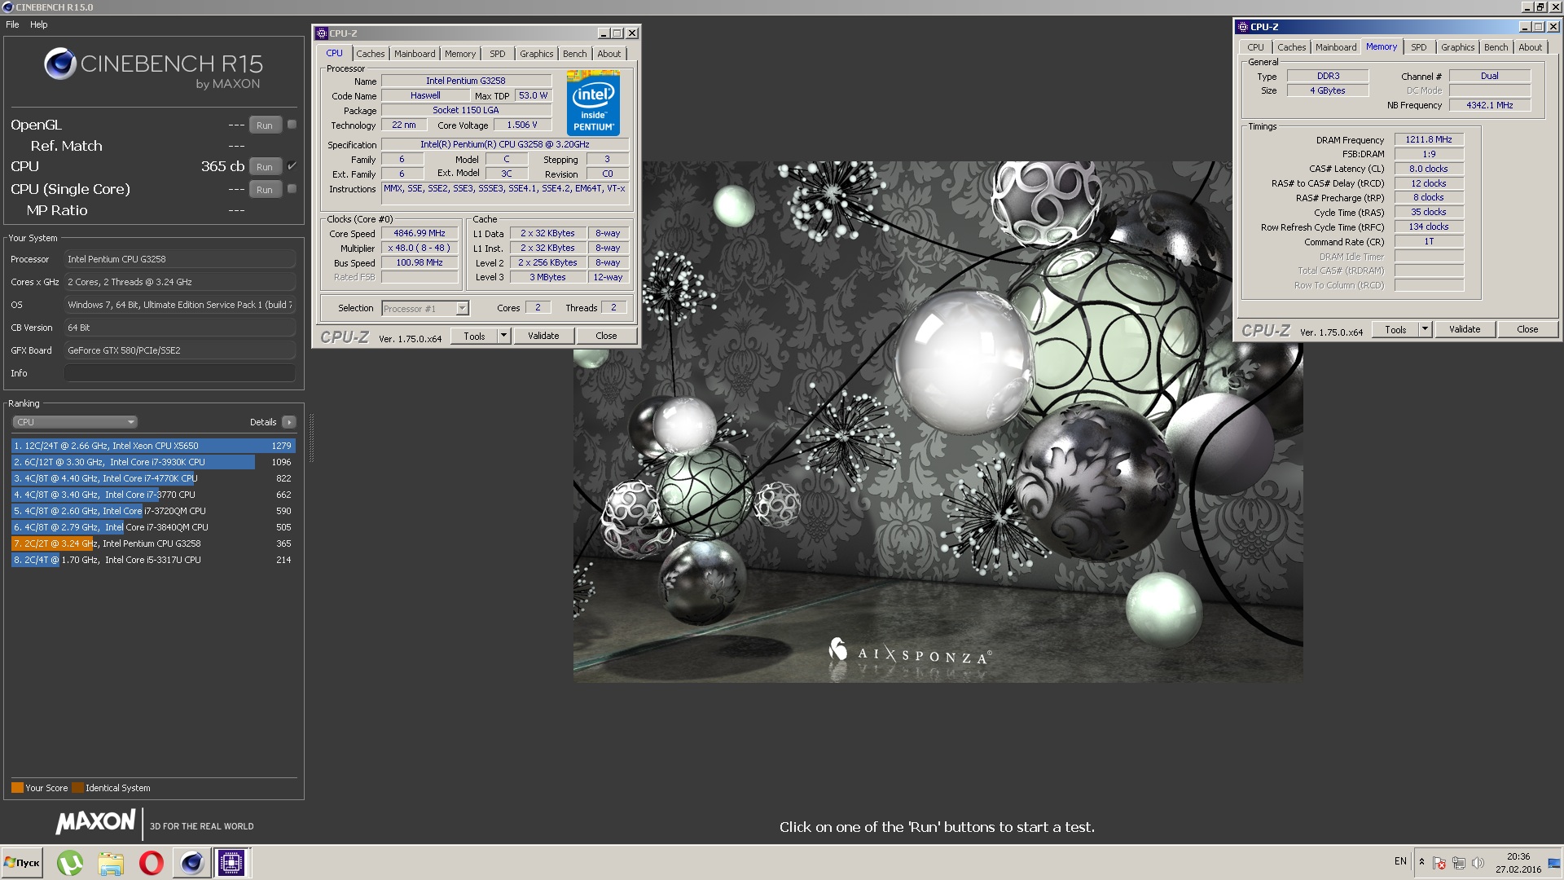Click Validate in left CPU-Z window
Screen dimensions: 1564x880
(543, 336)
